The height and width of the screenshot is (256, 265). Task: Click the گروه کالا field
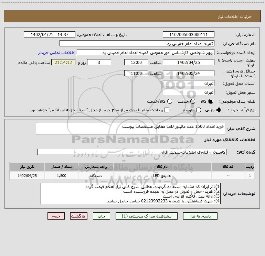132,152
